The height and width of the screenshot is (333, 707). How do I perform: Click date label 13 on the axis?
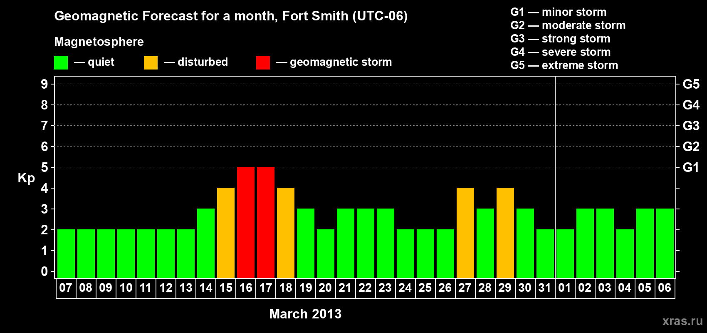(x=185, y=288)
